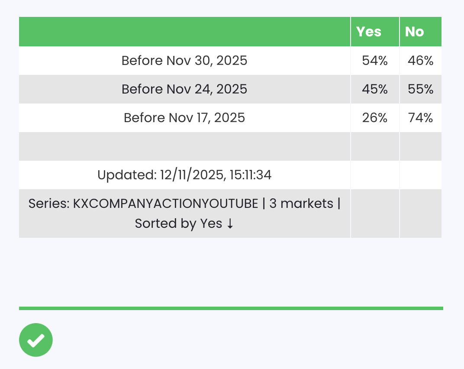Screen dimensions: 464x369
Task: Click the 55% No value
Action: (420, 89)
